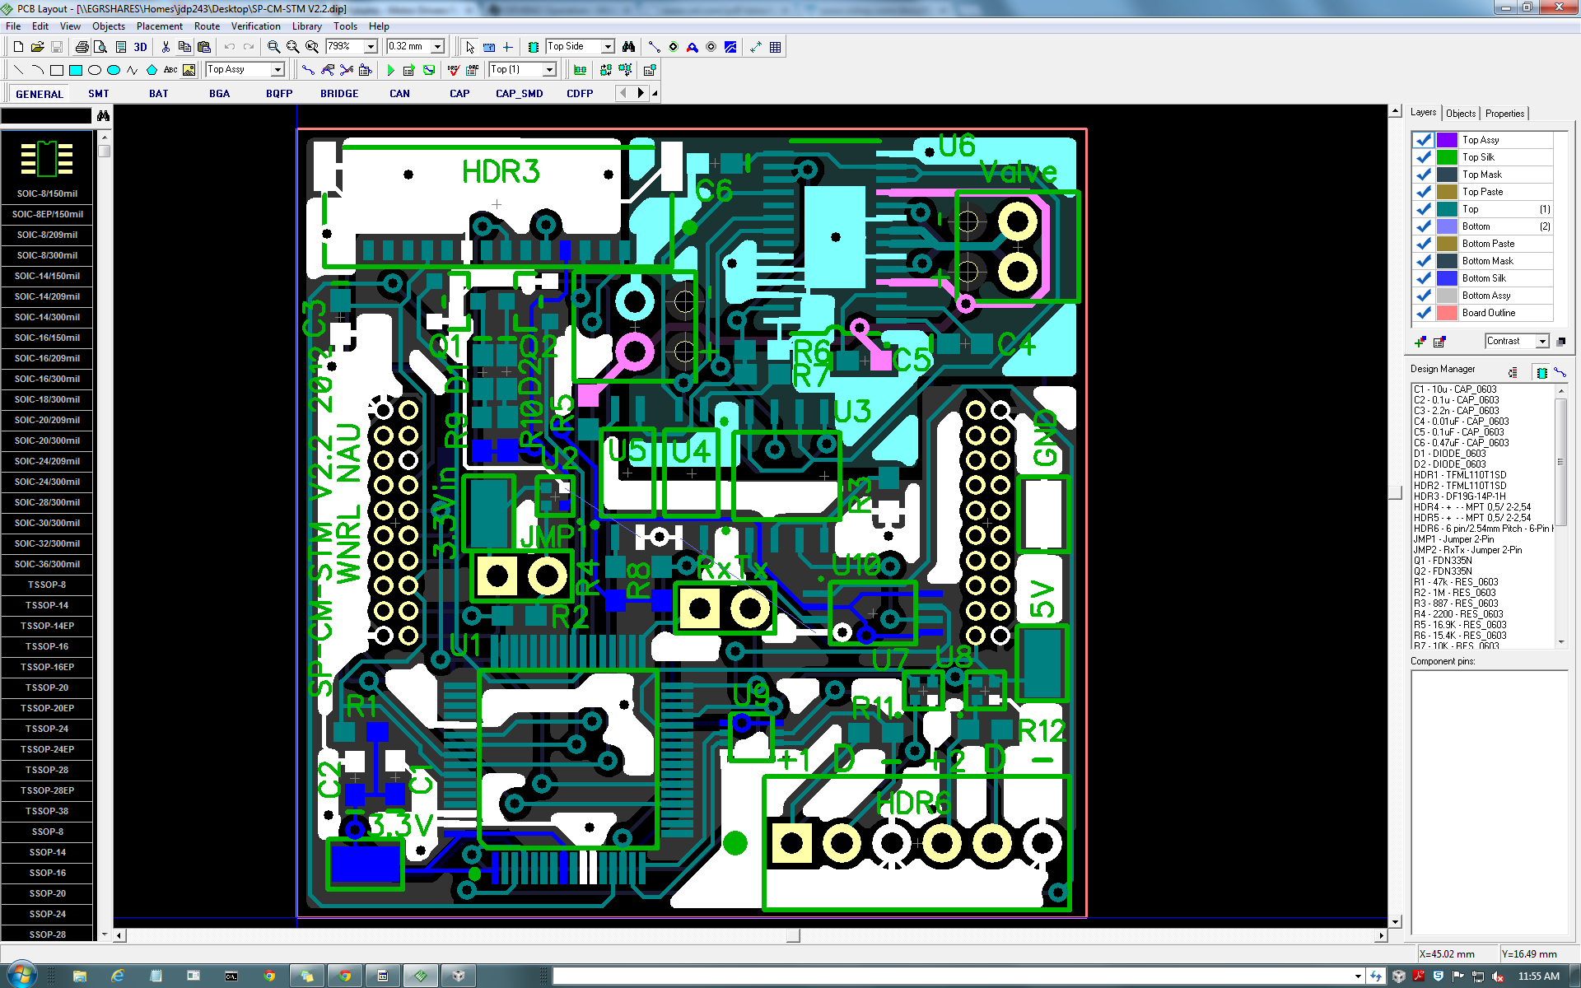Viewport: 1581px width, 988px height.
Task: Click the grid toggle icon in toolbar
Action: pyautogui.click(x=775, y=47)
